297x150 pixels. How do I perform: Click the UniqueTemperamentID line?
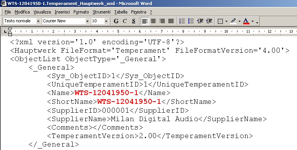[x=148, y=84]
